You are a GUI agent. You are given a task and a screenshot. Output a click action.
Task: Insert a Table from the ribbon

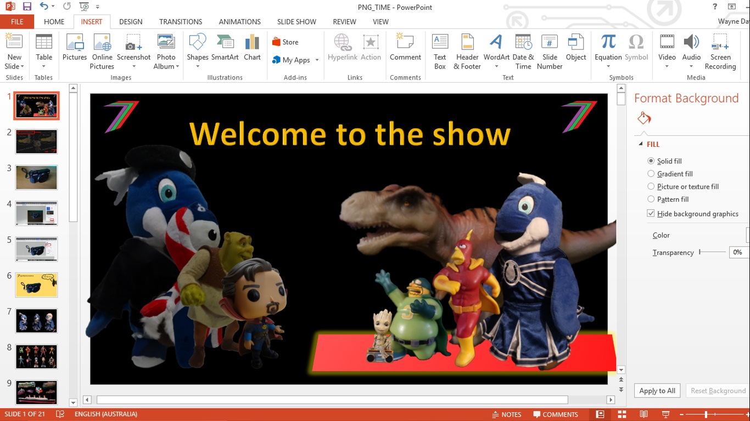[x=44, y=52]
